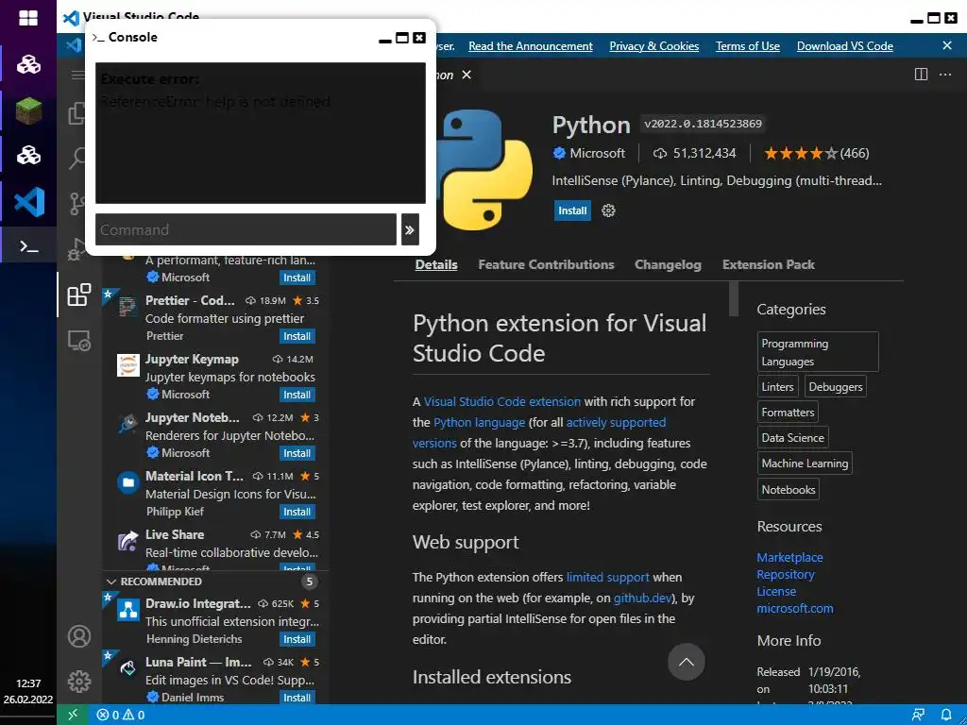Select the Linters category tag

777,386
